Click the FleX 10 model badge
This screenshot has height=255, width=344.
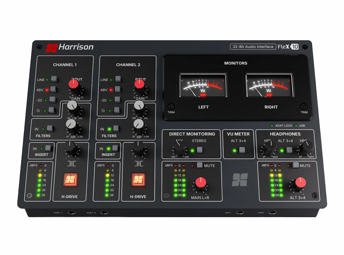[x=288, y=47]
